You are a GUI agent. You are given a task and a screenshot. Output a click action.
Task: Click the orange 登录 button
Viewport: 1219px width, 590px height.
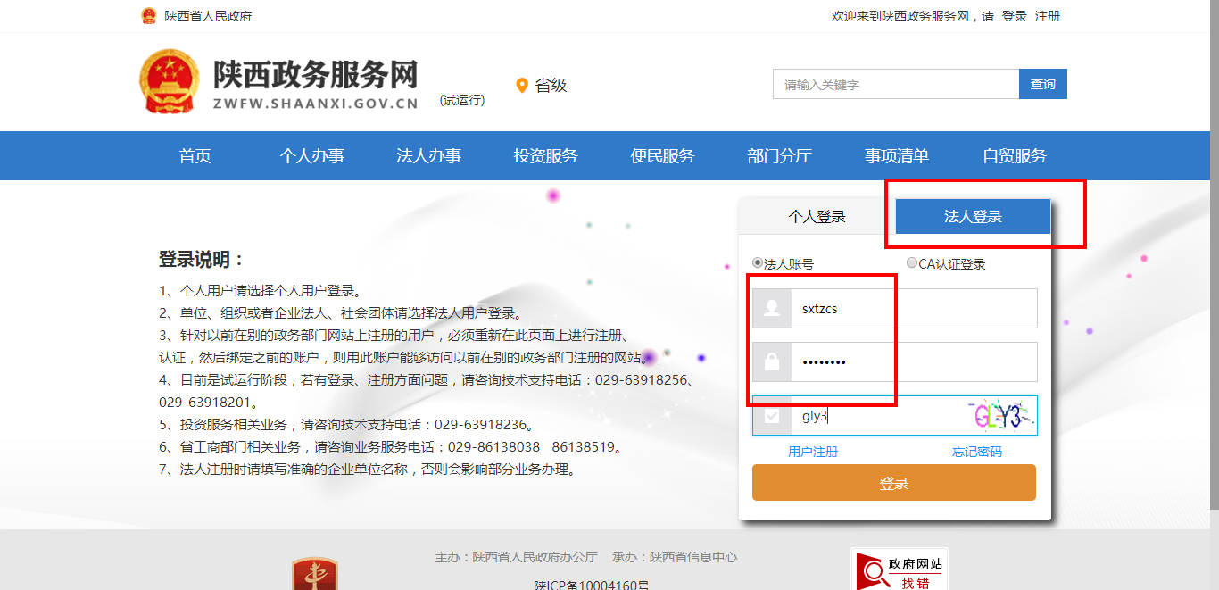pos(894,483)
